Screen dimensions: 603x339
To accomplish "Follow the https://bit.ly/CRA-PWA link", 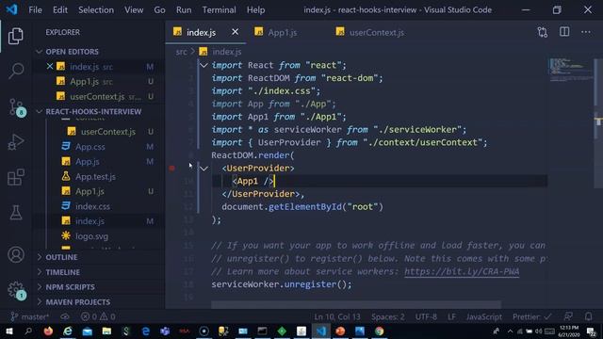I will coord(462,271).
